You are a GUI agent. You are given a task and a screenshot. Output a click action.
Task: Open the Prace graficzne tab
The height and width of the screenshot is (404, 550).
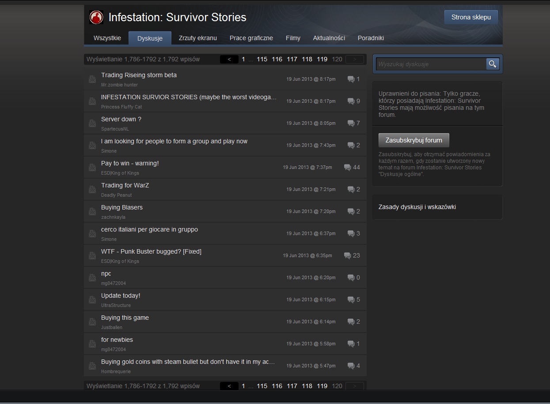[251, 38]
